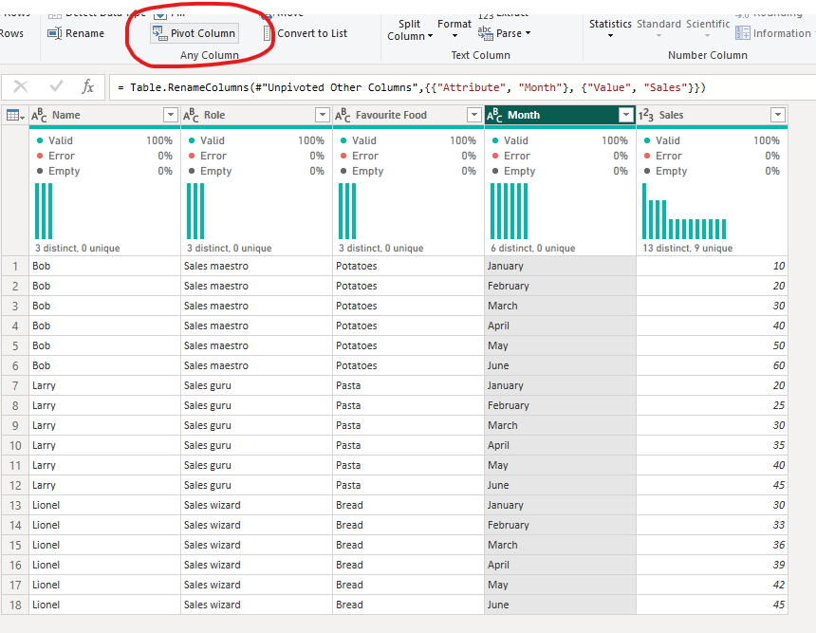Click the Sales column data type icon
Screen dimensions: 816x633
tap(645, 115)
